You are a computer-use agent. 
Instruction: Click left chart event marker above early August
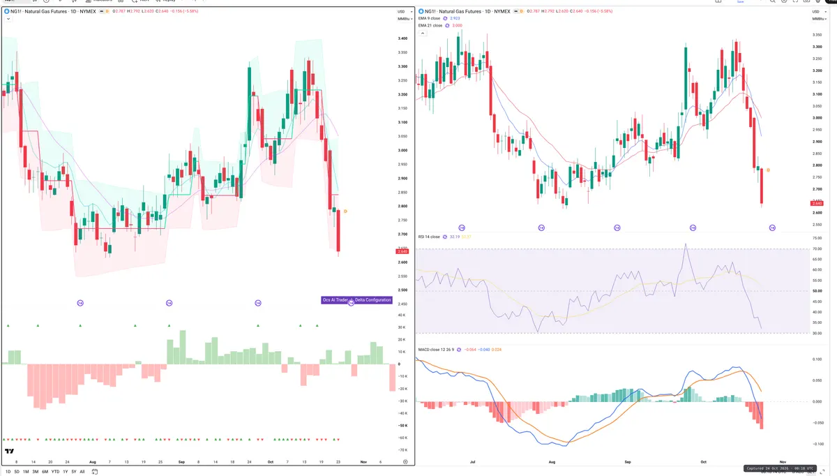(x=80, y=303)
